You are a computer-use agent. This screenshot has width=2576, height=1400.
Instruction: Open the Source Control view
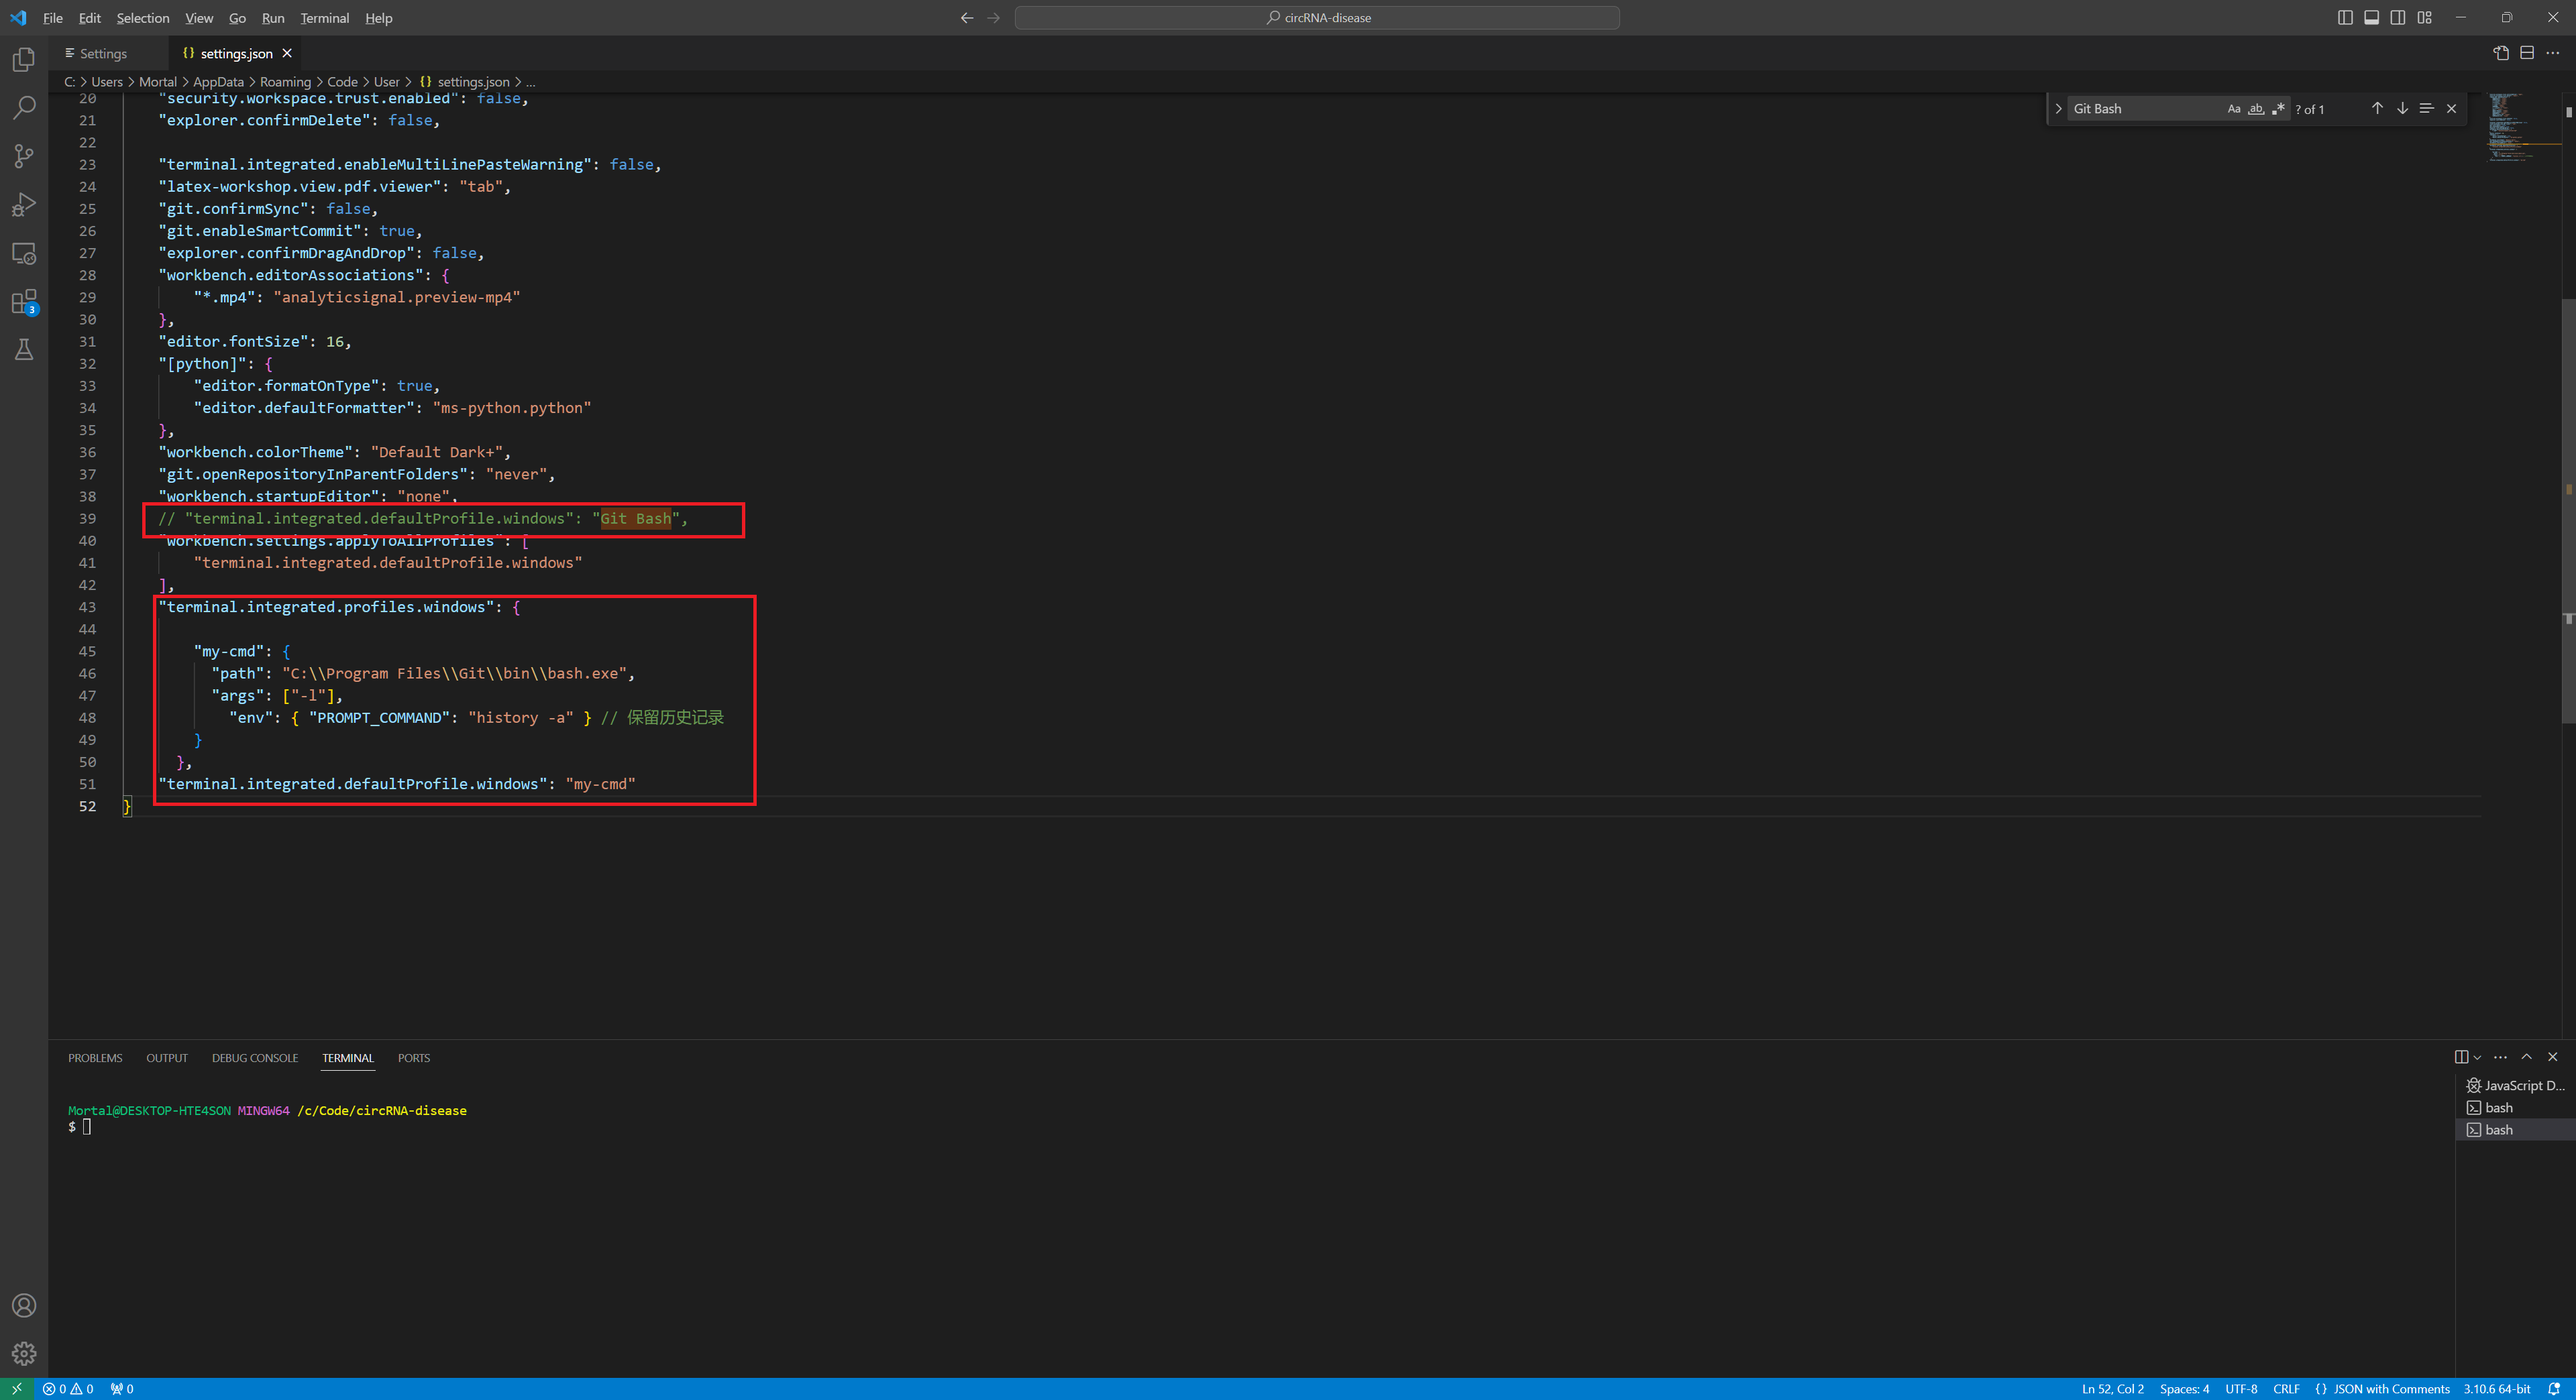pos(24,156)
